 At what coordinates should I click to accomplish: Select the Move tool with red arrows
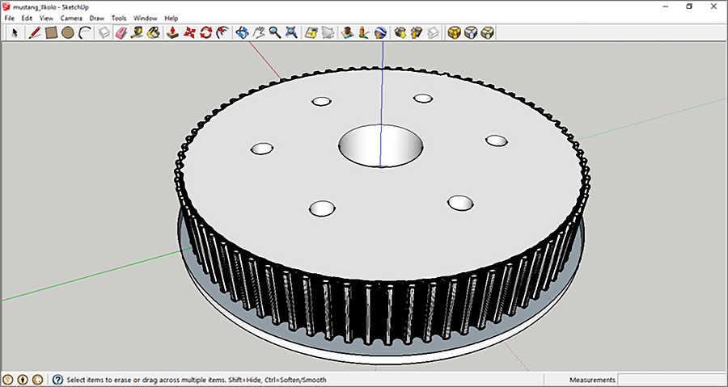click(x=190, y=33)
